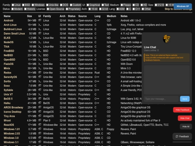Open the Windows 1.01 entry
Viewport: 195px width, 146px height.
[x=12, y=129]
